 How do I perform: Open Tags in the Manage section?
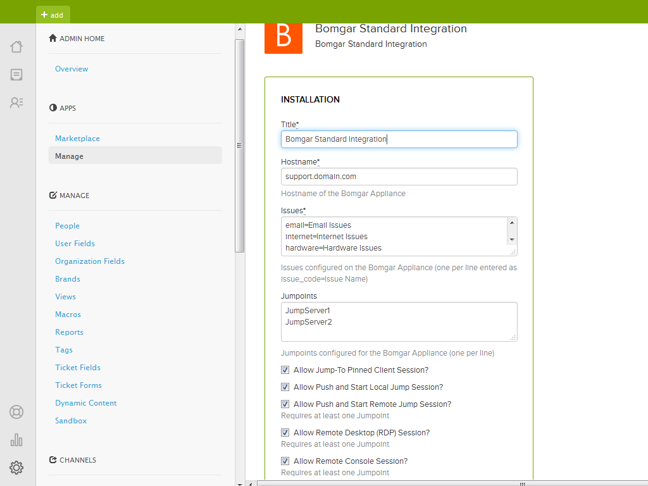click(64, 350)
